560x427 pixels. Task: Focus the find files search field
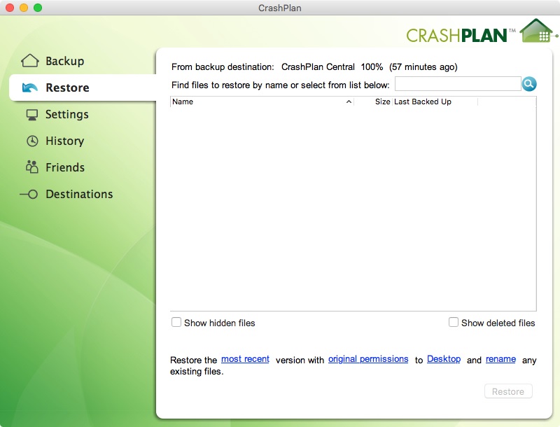[x=458, y=84]
